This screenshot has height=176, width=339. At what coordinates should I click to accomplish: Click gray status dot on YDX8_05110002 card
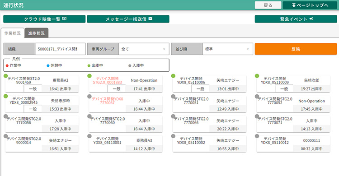[x=173, y=136]
